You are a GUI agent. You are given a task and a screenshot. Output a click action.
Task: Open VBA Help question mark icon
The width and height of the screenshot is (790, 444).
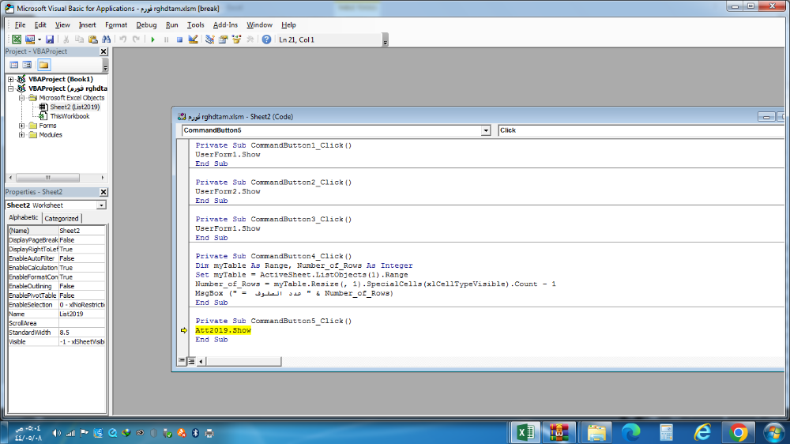click(x=266, y=40)
